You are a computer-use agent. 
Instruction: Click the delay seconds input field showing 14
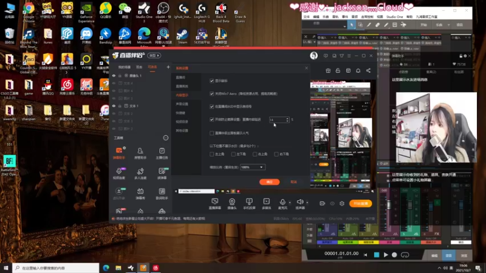(277, 120)
